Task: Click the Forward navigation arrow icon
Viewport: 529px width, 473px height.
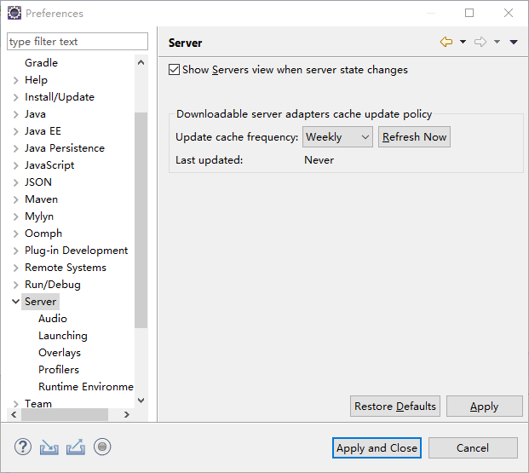Action: click(480, 42)
